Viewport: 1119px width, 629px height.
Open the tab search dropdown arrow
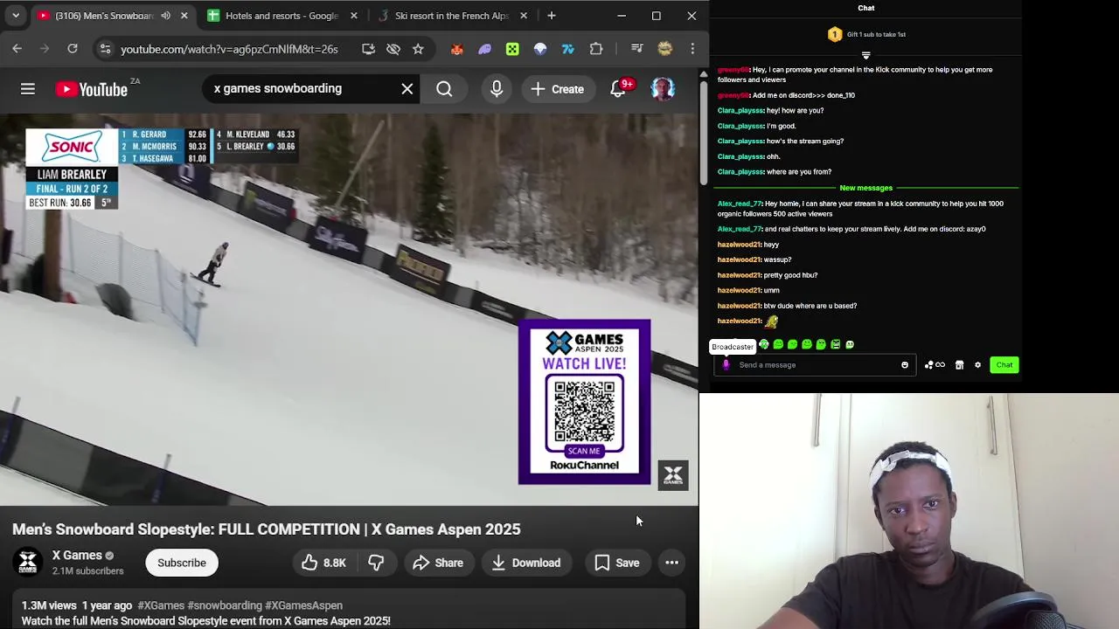[x=15, y=16]
